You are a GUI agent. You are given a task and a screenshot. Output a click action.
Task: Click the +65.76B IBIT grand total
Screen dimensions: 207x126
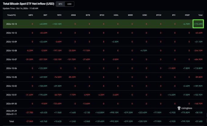pyautogui.click(x=43, y=121)
